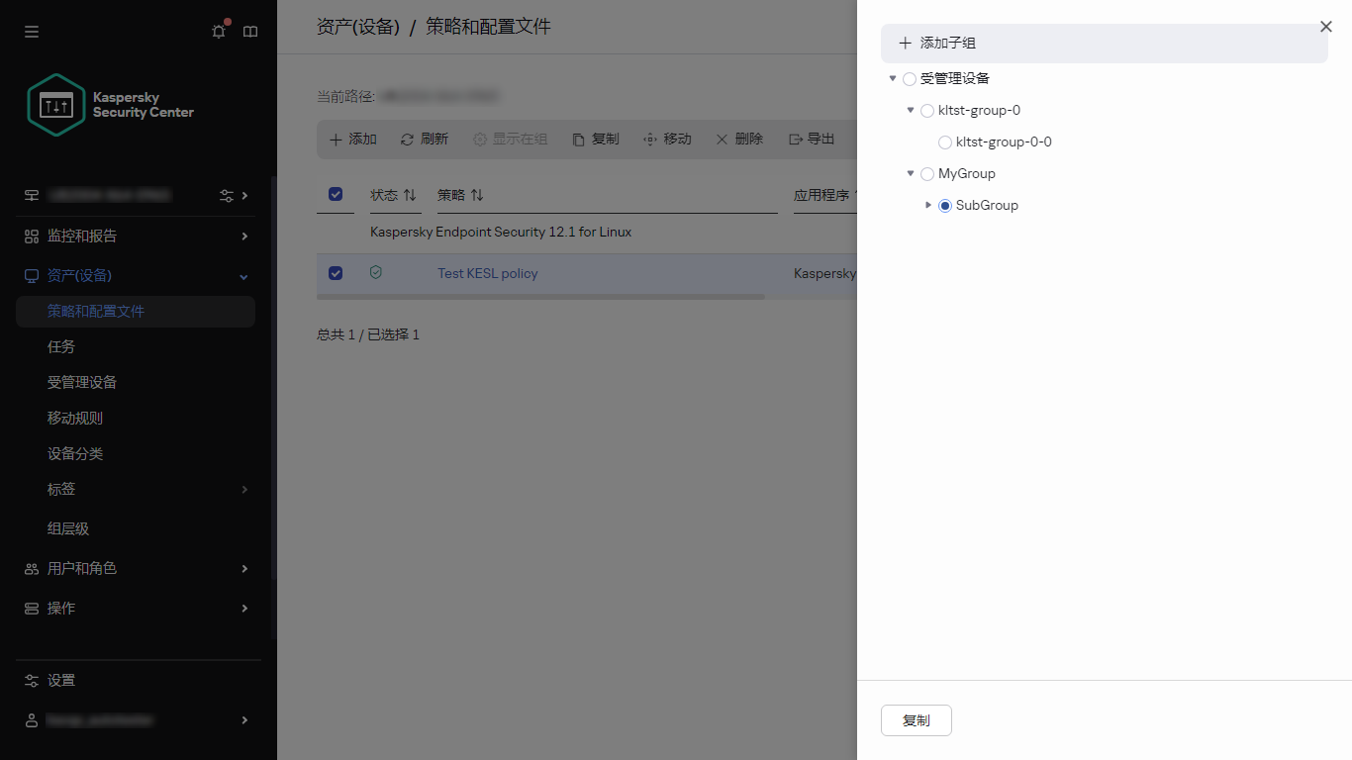Open the hamburger navigation menu
This screenshot has width=1352, height=760.
coord(31,31)
